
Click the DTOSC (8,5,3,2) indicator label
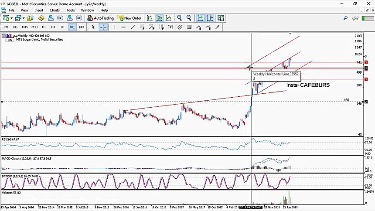click(x=20, y=176)
